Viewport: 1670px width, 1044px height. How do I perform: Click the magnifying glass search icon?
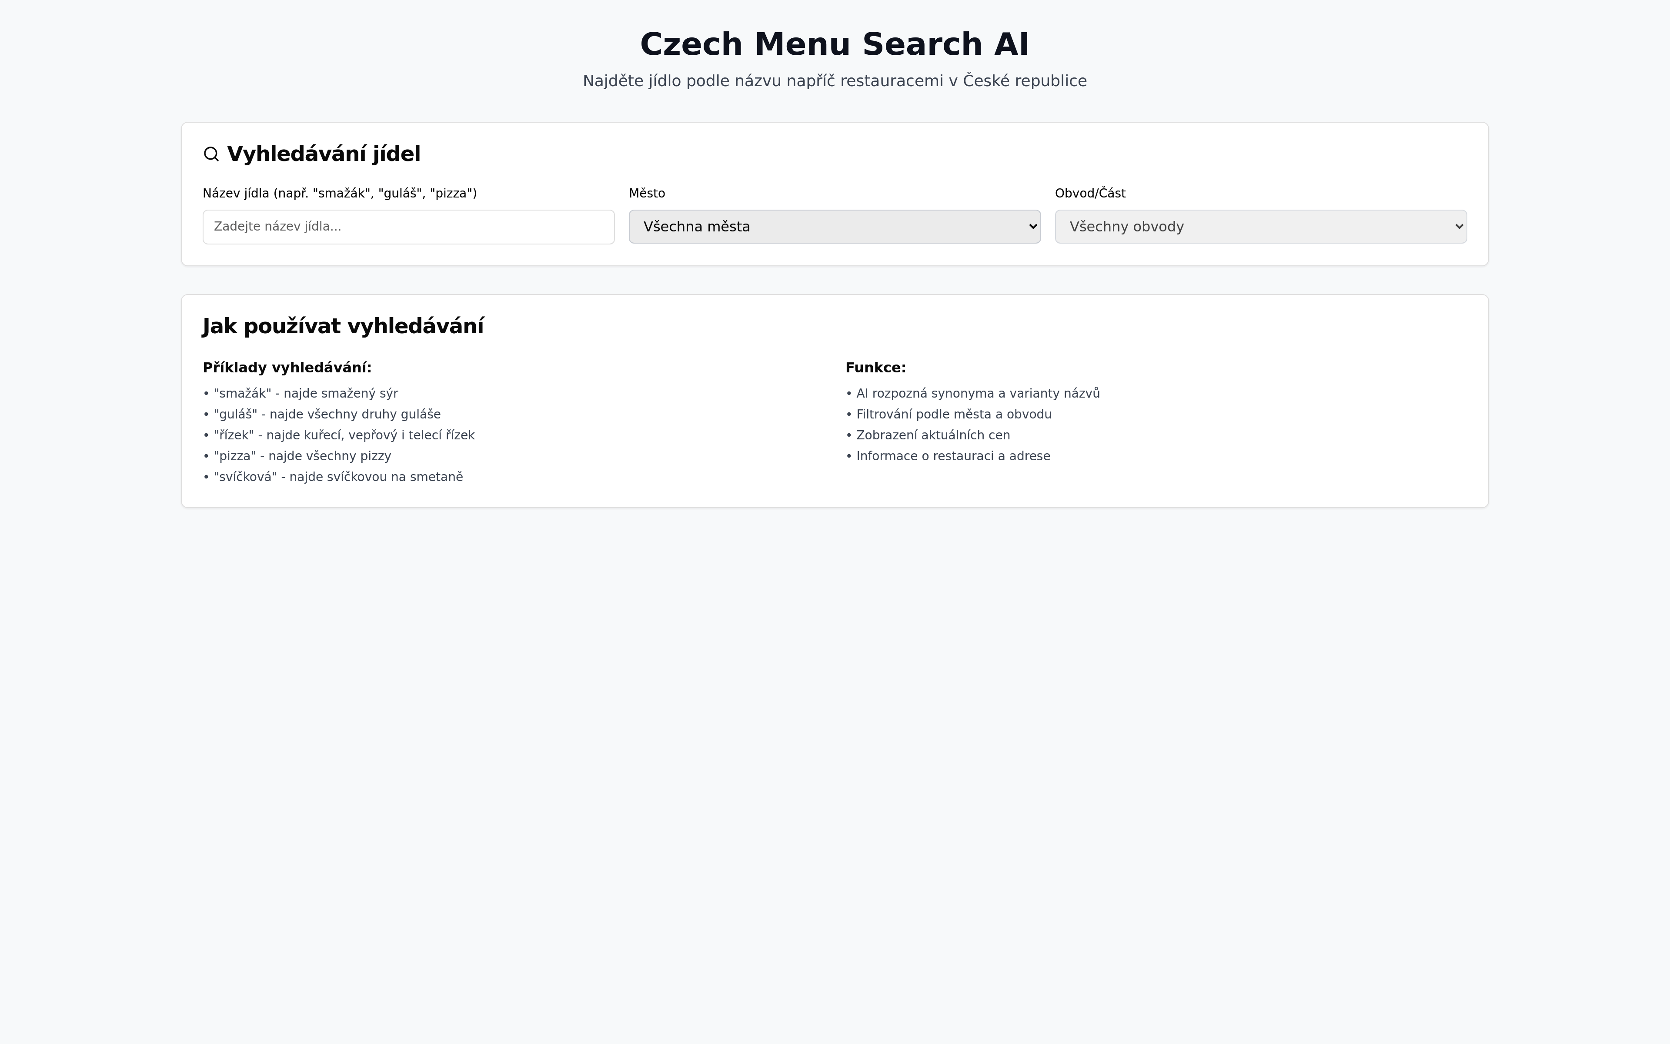pyautogui.click(x=211, y=154)
